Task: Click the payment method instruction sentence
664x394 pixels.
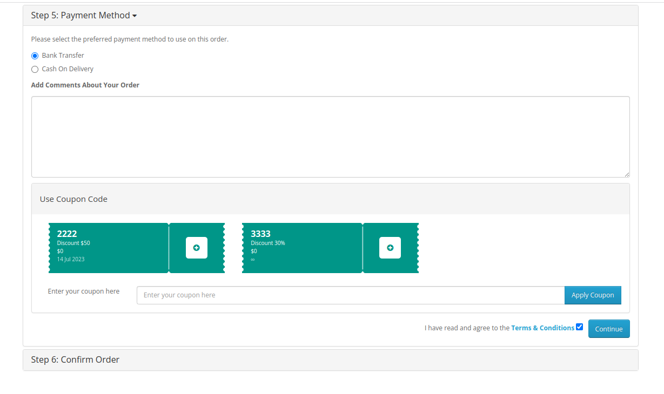Action: [x=130, y=39]
